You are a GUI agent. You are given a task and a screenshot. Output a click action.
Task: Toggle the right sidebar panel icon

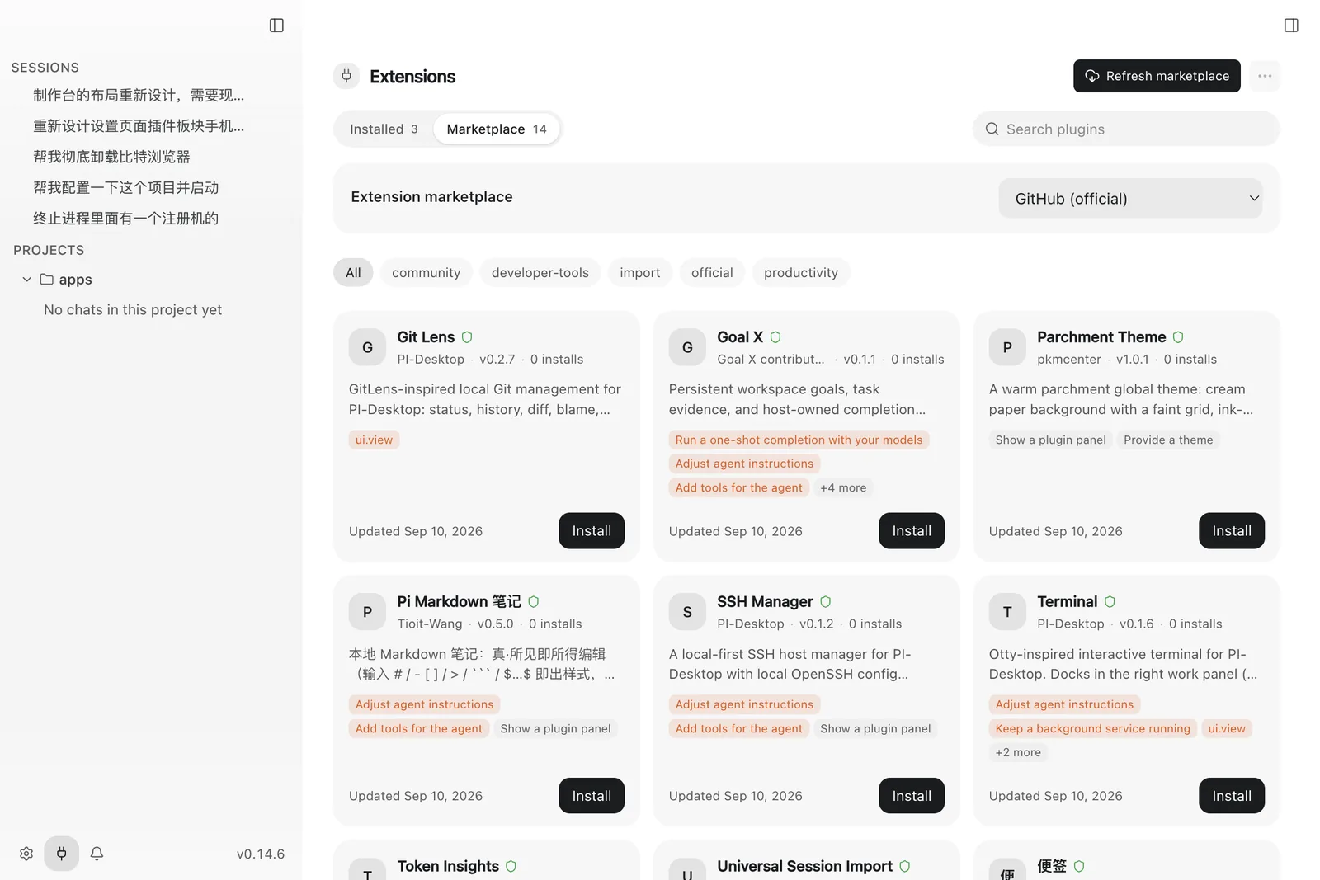(x=1291, y=26)
